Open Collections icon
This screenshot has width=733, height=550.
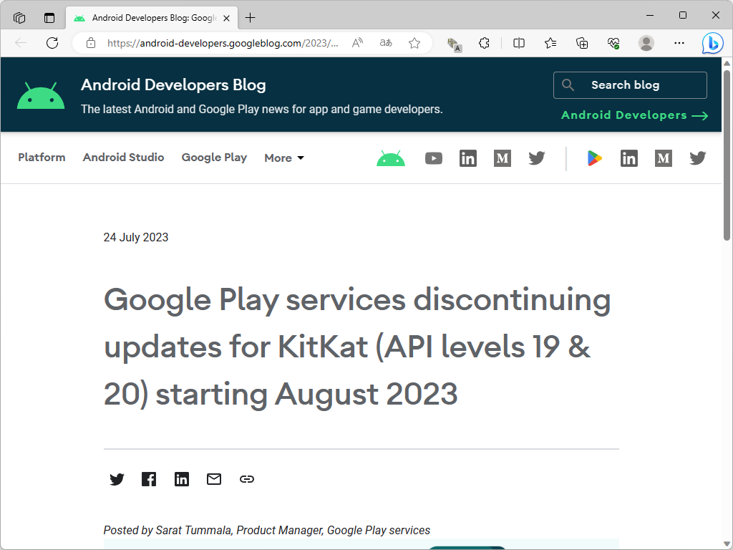pos(582,43)
